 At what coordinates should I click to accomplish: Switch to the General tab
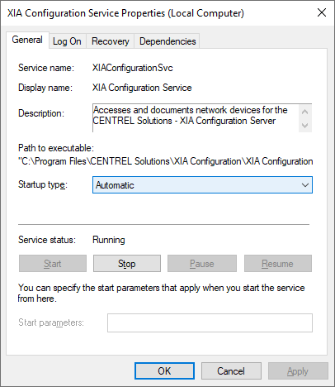[x=27, y=40]
